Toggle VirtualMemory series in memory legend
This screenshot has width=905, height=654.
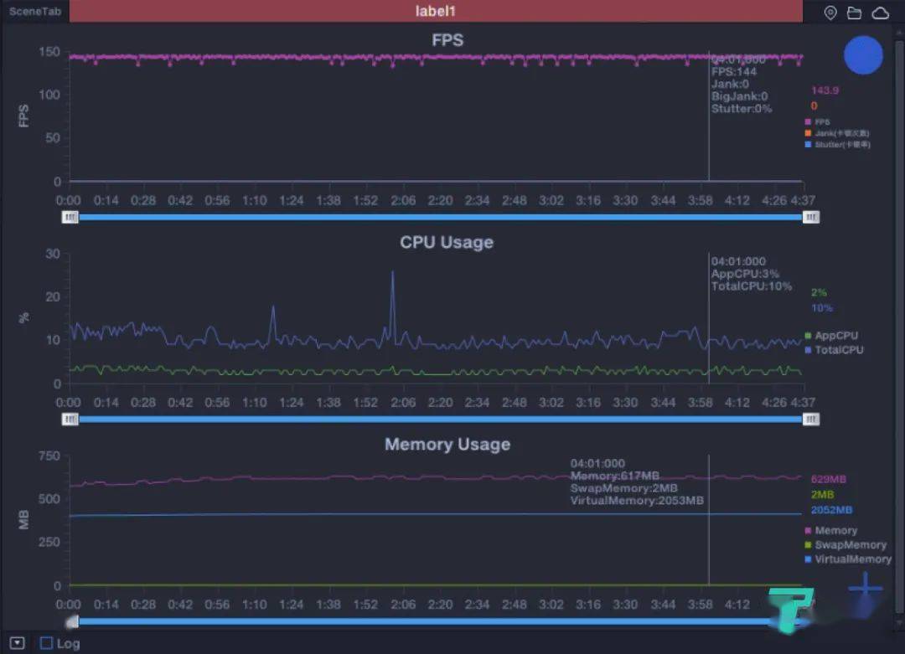(848, 559)
